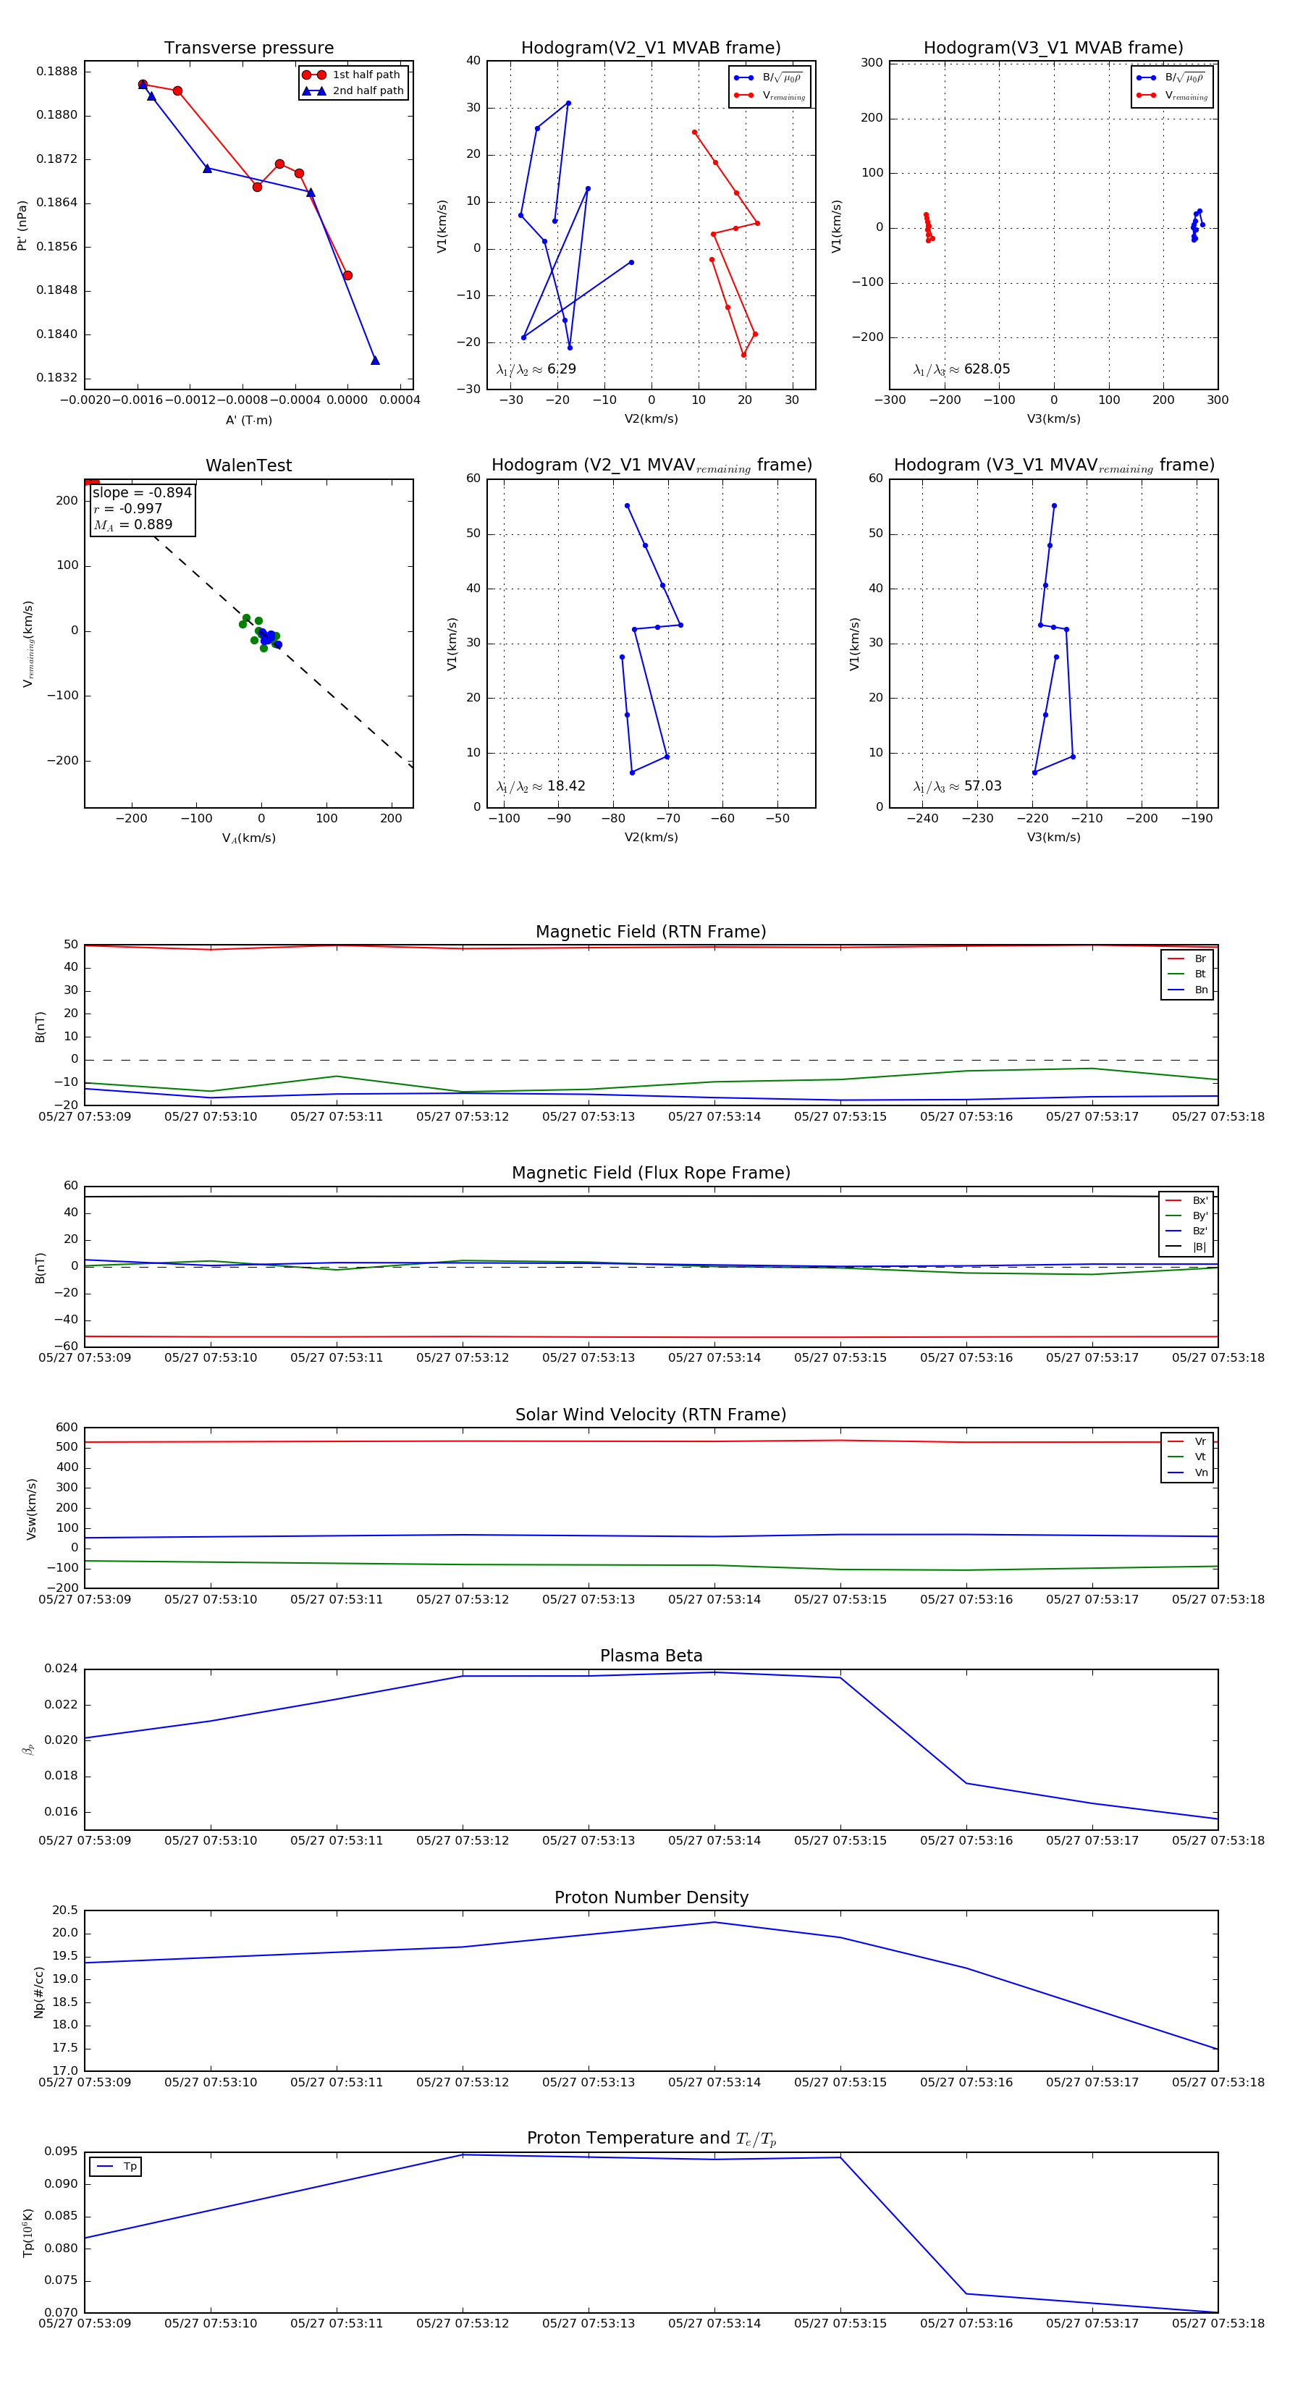
Task: Click the λ1/λ2 ≈ 18.42 annotation
Action: (541, 786)
